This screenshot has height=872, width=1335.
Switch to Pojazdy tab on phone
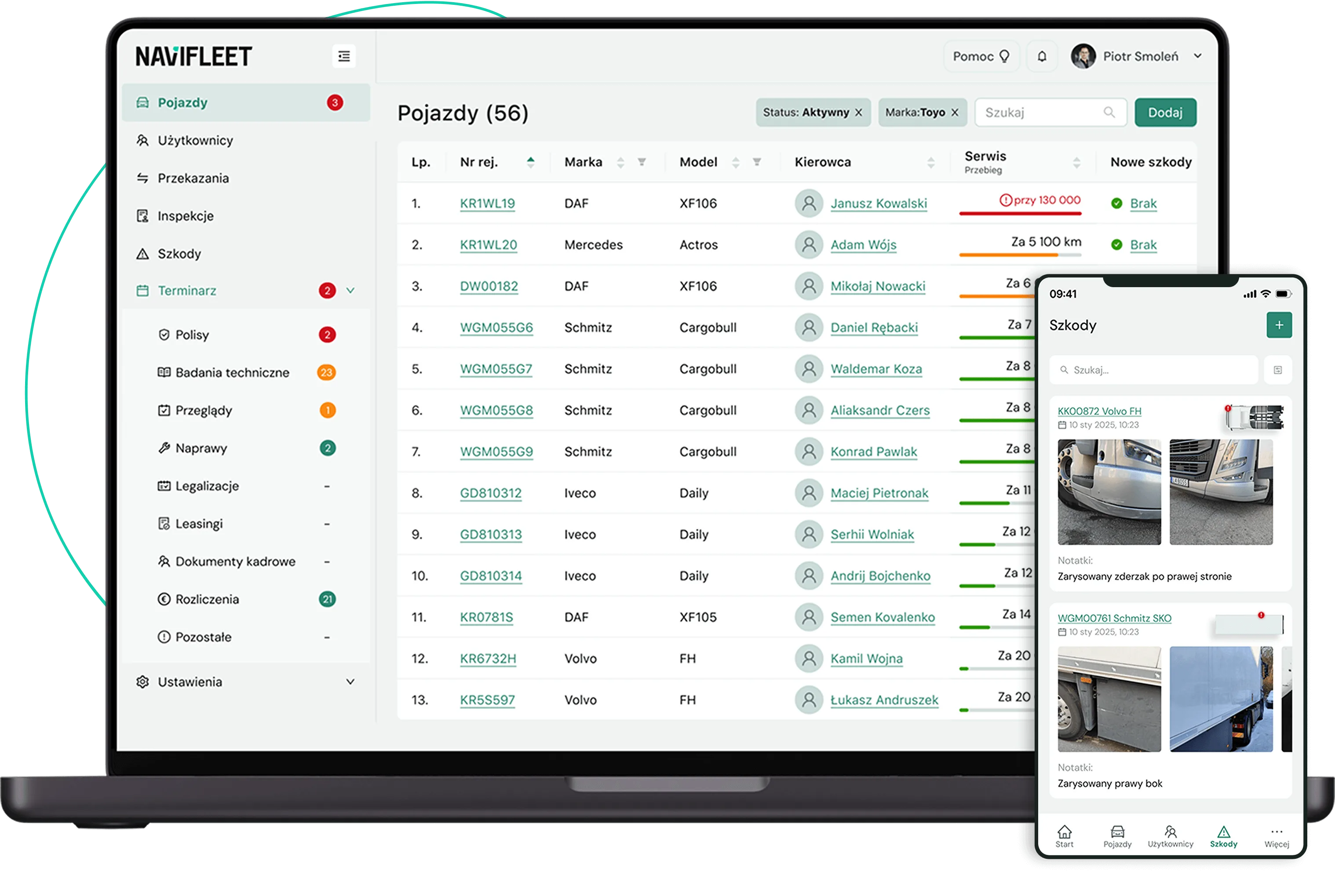tap(1117, 836)
